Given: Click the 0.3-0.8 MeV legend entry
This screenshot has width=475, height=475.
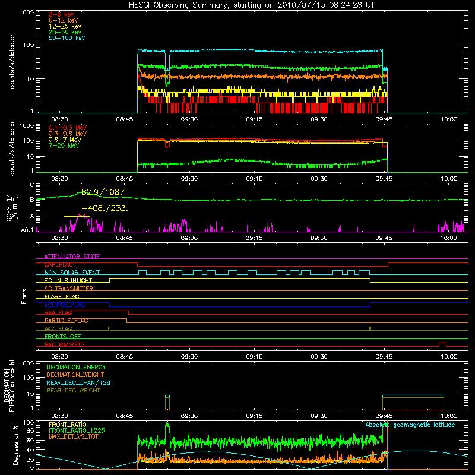Looking at the screenshot, I should click(68, 134).
